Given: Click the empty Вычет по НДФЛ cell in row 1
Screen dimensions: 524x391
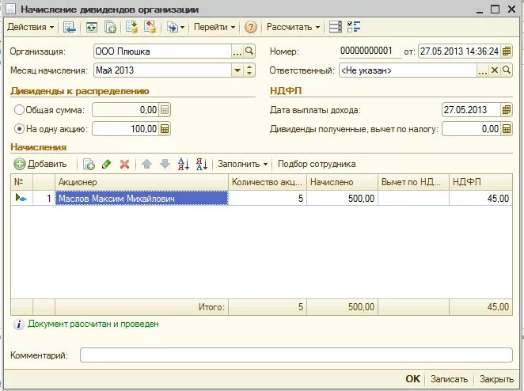Looking at the screenshot, I should (413, 198).
